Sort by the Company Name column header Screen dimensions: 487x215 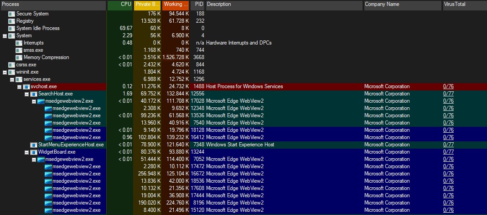403,5
